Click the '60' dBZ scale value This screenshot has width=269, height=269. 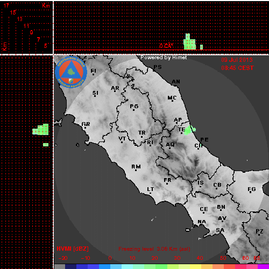(x=245, y=258)
